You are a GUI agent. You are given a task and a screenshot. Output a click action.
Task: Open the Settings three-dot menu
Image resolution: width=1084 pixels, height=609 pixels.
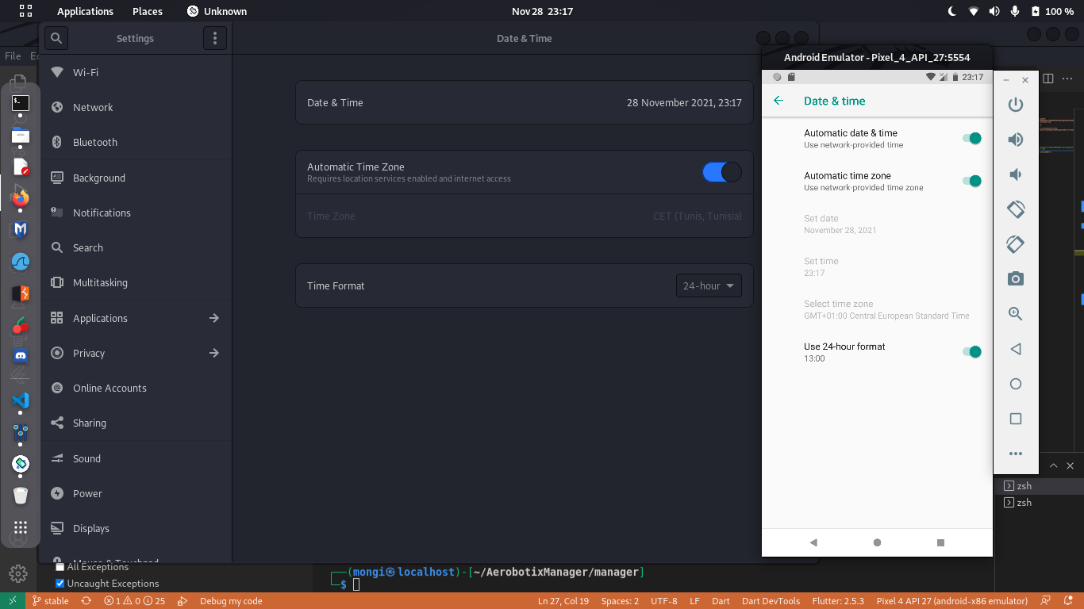pos(215,38)
